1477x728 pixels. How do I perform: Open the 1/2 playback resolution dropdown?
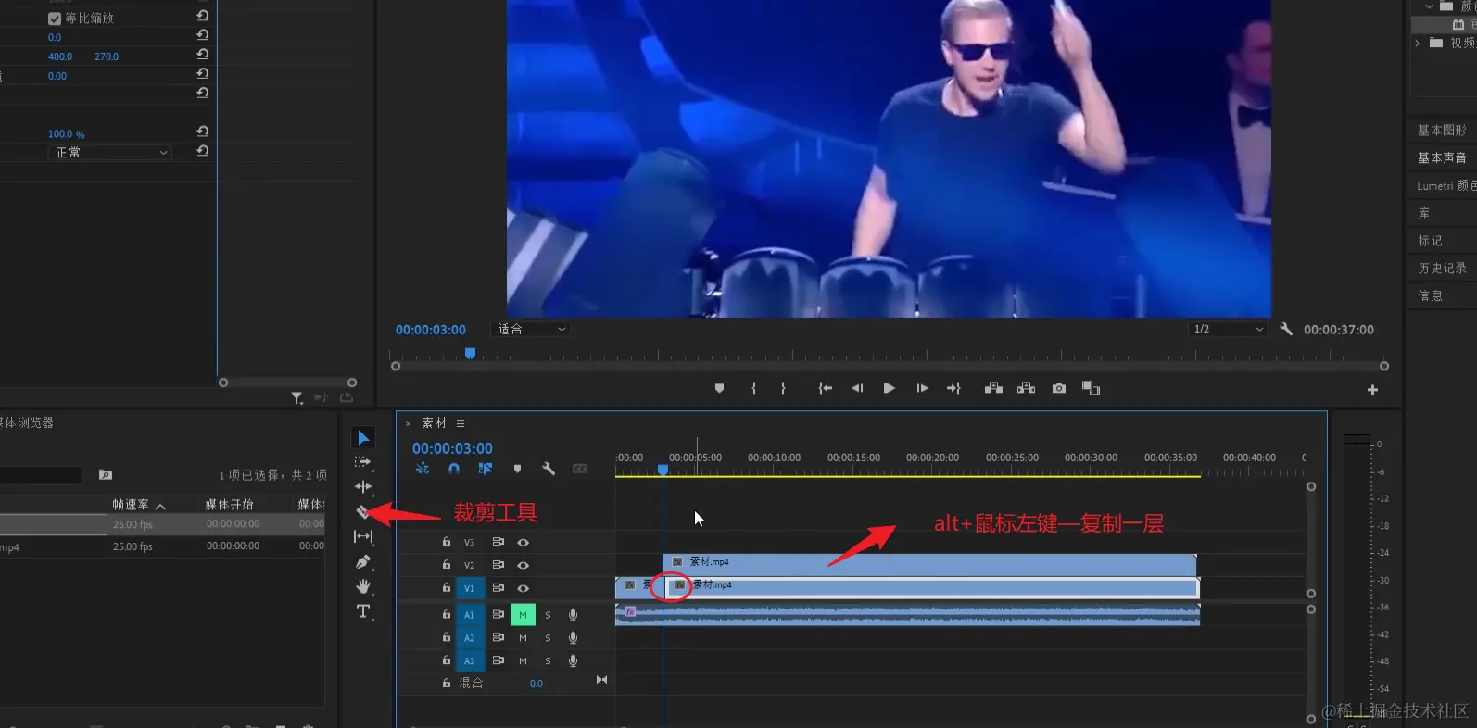pyautogui.click(x=1228, y=329)
